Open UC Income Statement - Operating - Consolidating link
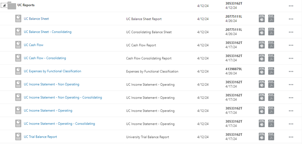302x144 pixels. pyautogui.click(x=59, y=124)
